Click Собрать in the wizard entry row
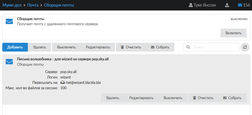Screen dimensions: 252x115 (232, 98)
